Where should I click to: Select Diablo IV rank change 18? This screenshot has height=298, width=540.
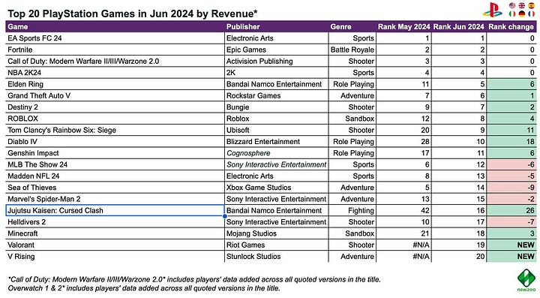tap(511, 142)
